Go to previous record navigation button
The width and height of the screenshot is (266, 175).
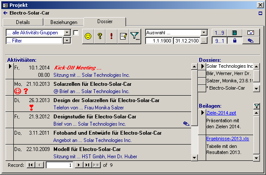[x=39, y=165]
